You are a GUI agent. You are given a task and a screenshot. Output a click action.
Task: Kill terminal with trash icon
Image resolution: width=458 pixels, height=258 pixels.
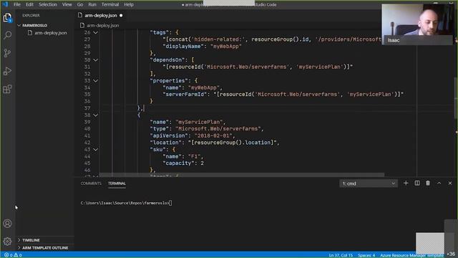(428, 183)
